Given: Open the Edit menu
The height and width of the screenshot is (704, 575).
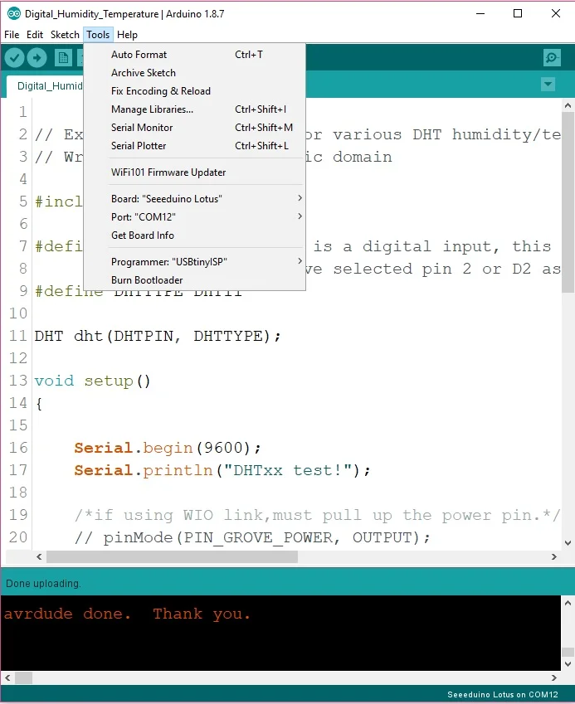Looking at the screenshot, I should click(35, 35).
